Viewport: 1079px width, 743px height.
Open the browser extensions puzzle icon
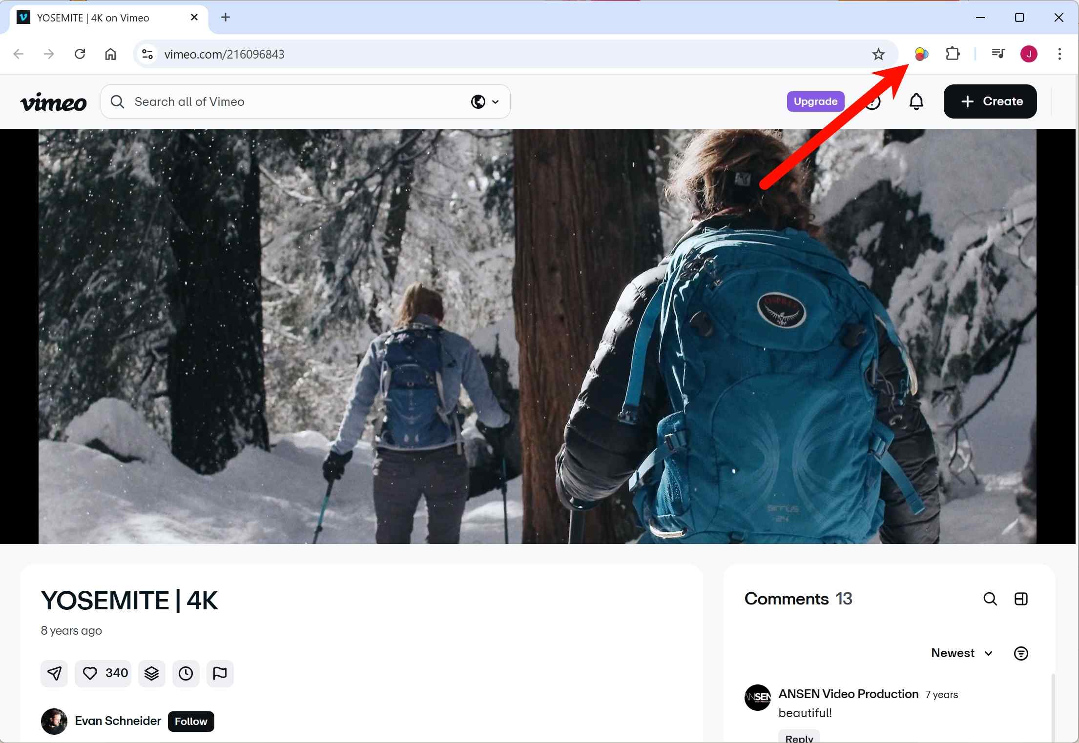[953, 54]
